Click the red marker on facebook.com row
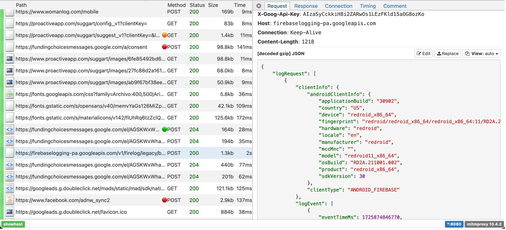This screenshot has width=506, height=230. click(164, 200)
